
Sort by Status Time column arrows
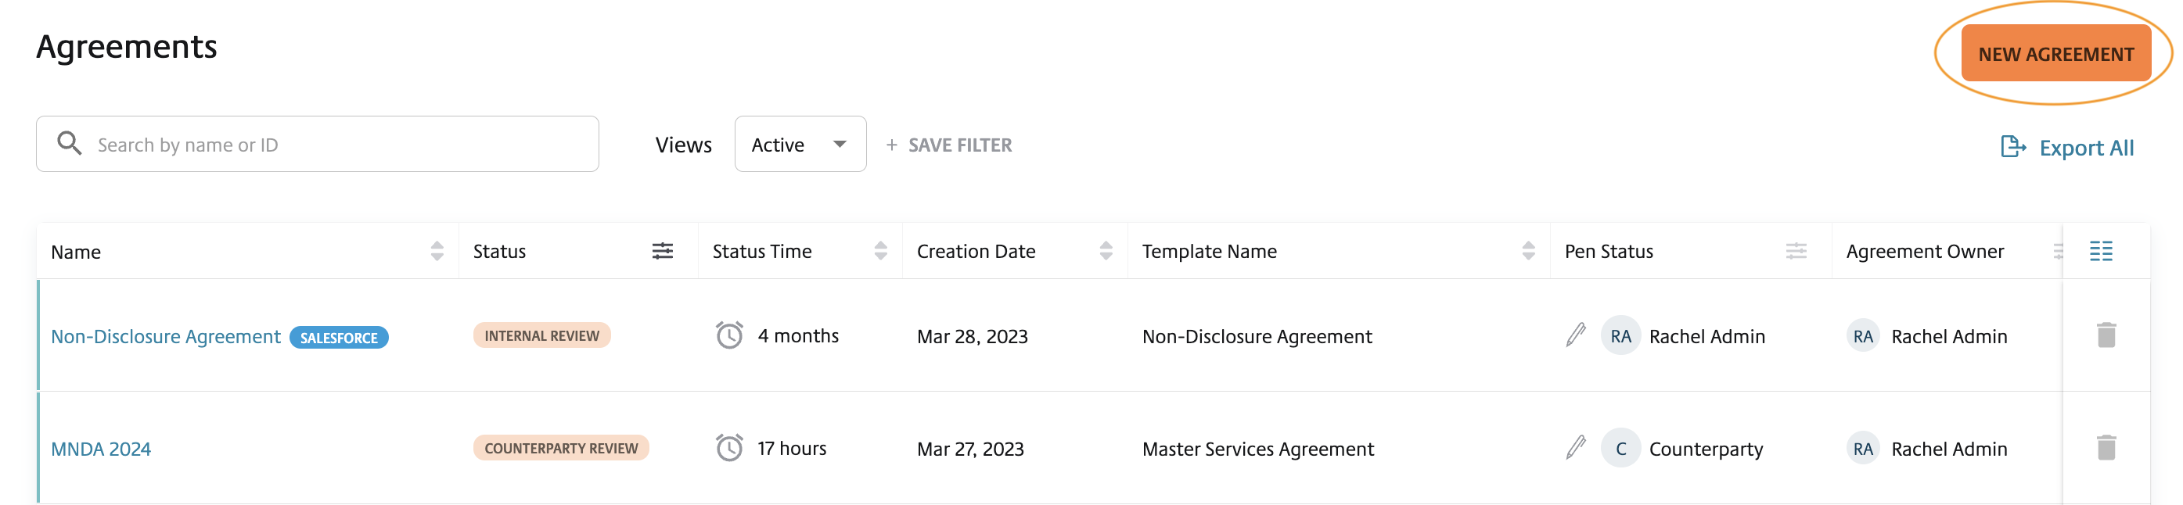[880, 251]
